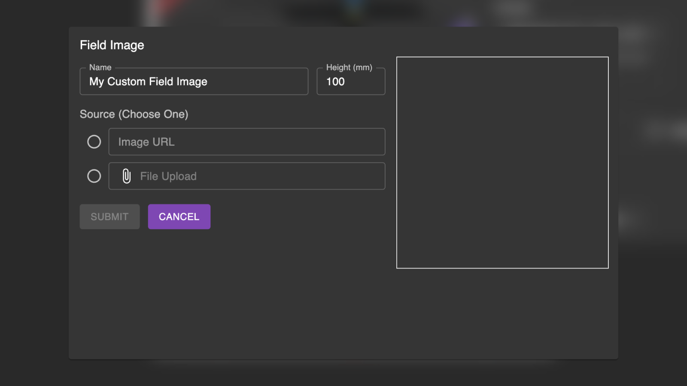Click the File Upload field

247,176
